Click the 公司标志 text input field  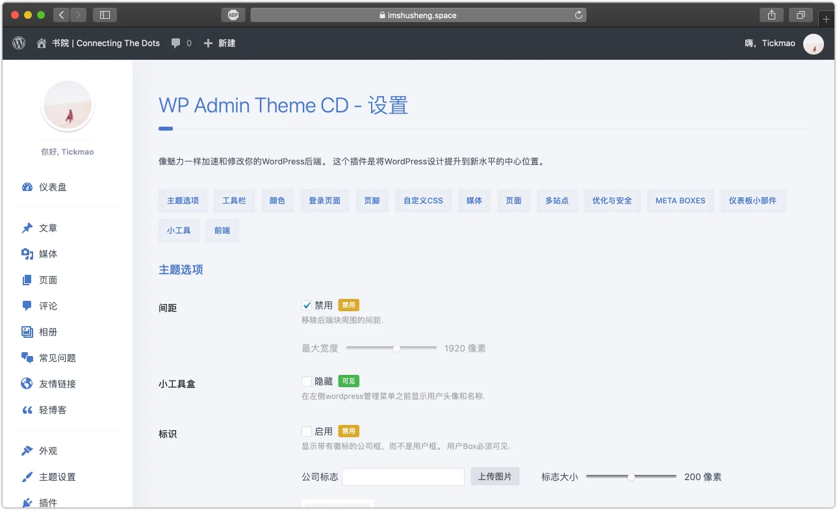[403, 477]
